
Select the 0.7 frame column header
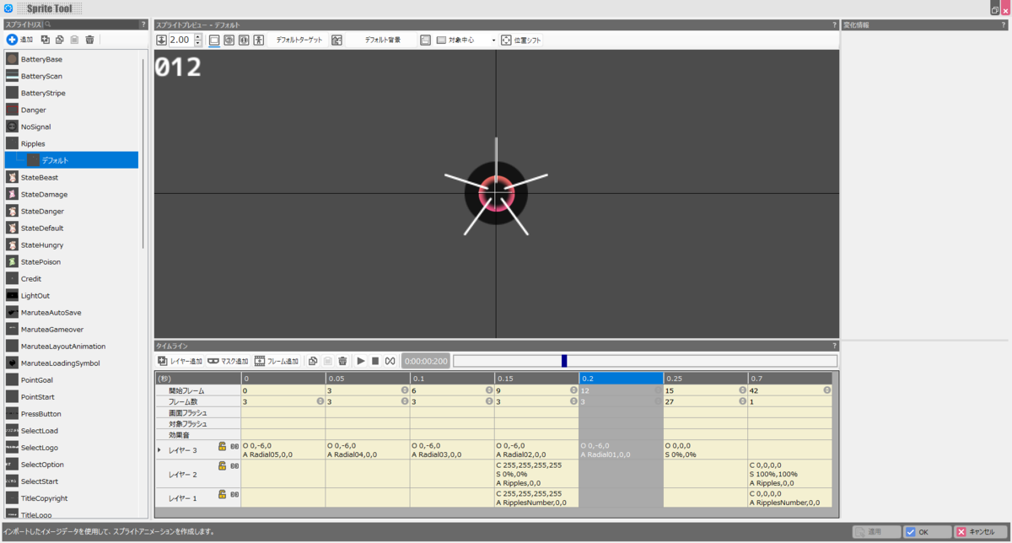tap(789, 379)
